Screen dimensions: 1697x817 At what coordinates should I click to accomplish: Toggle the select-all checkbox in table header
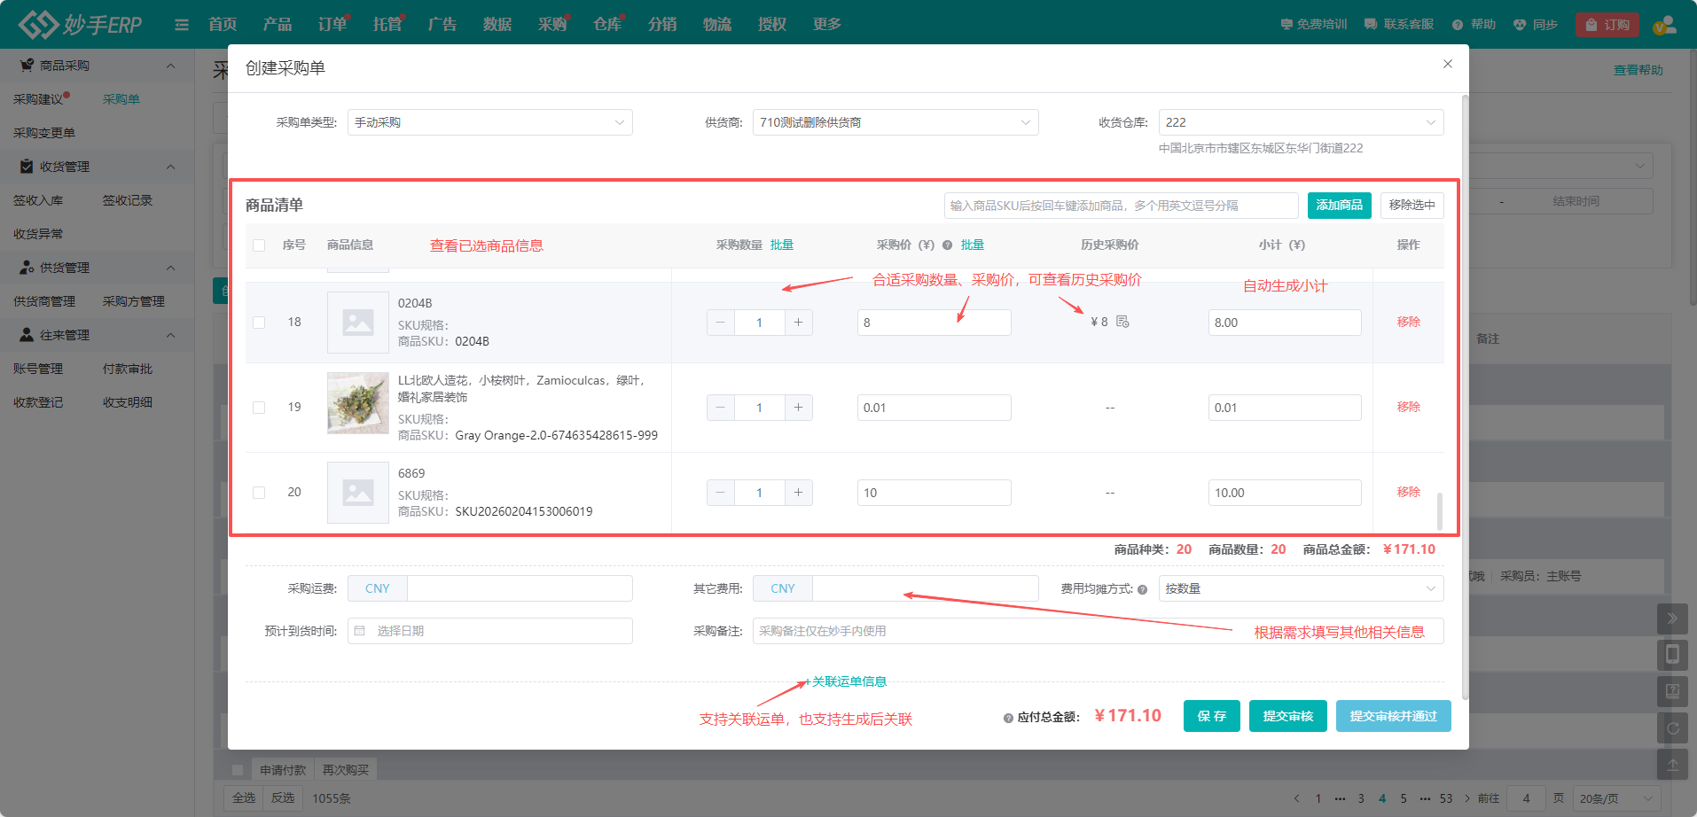(259, 245)
